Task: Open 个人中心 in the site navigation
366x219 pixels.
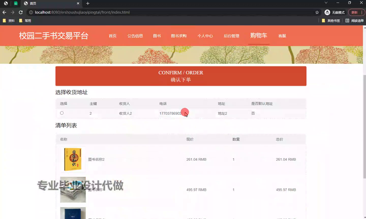Action: pos(205,36)
